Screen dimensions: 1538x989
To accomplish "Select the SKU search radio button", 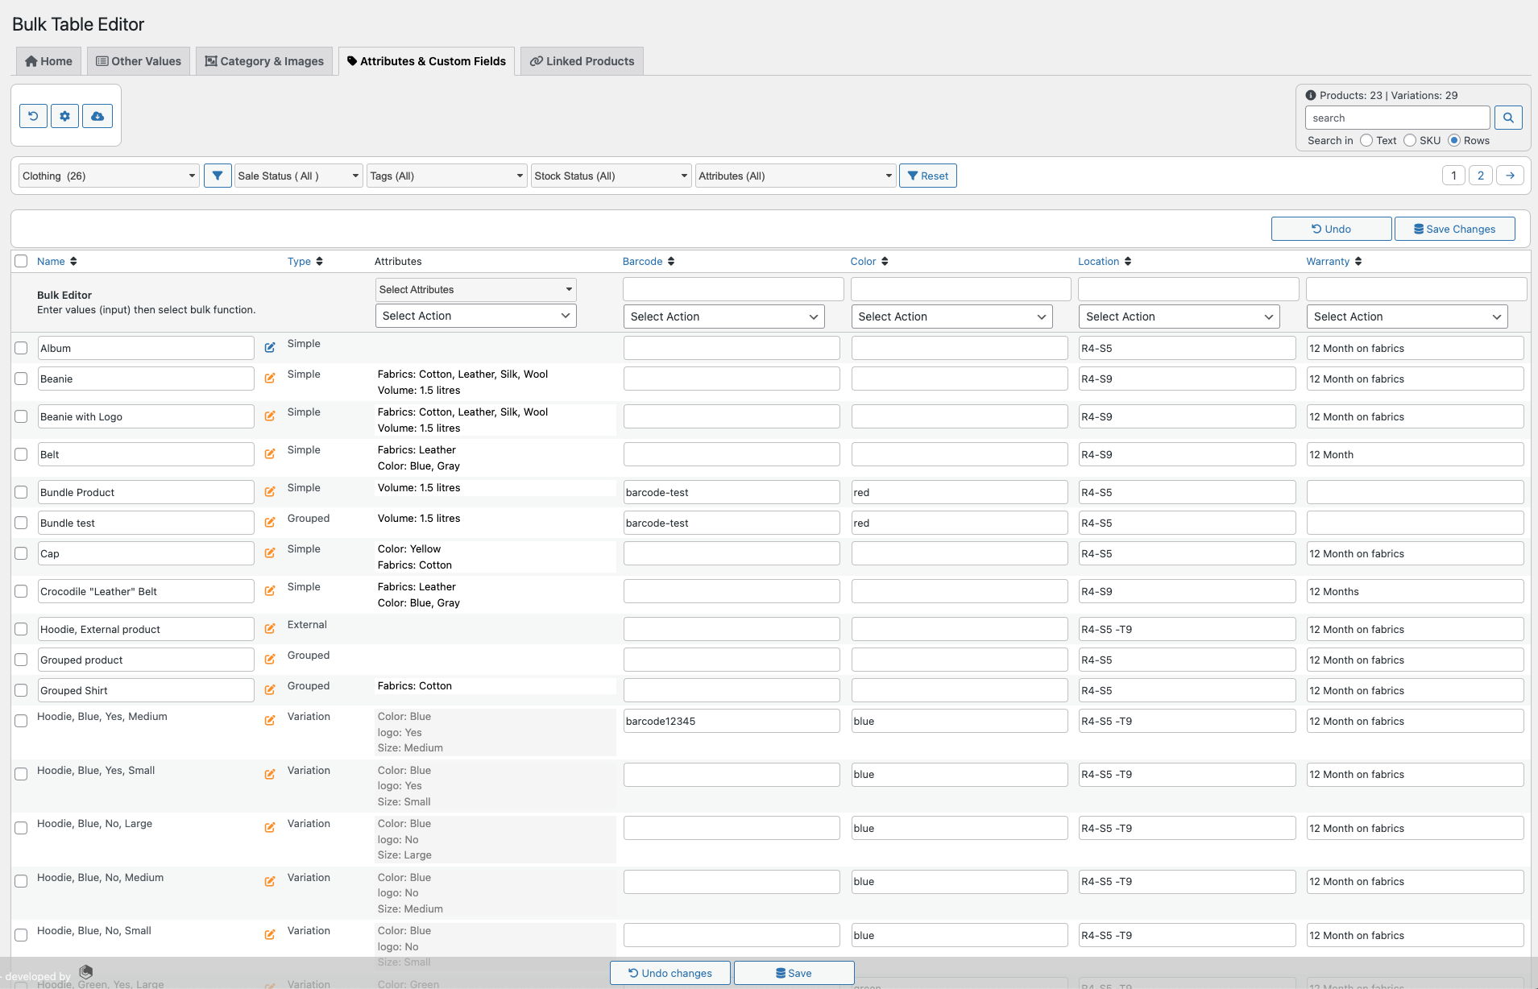I will click(1410, 140).
